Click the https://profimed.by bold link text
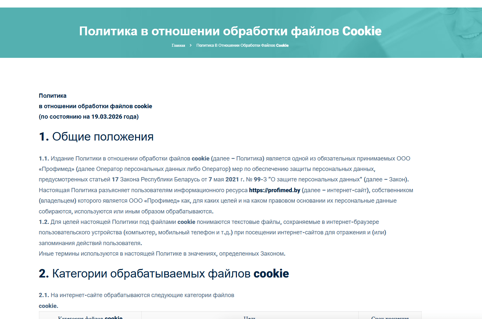The height and width of the screenshot is (319, 482). click(x=274, y=190)
